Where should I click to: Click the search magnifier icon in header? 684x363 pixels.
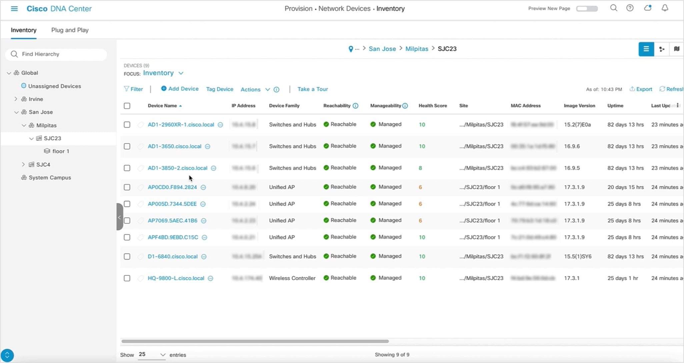[614, 8]
